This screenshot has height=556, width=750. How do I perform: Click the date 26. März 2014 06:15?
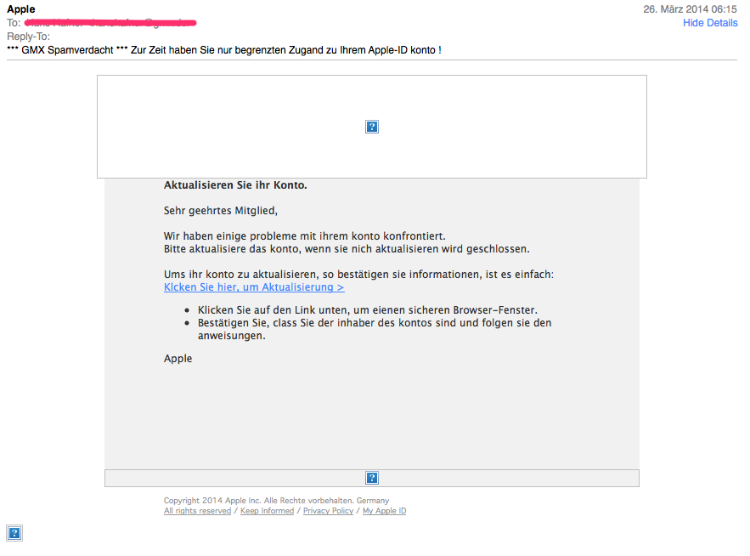coord(690,9)
